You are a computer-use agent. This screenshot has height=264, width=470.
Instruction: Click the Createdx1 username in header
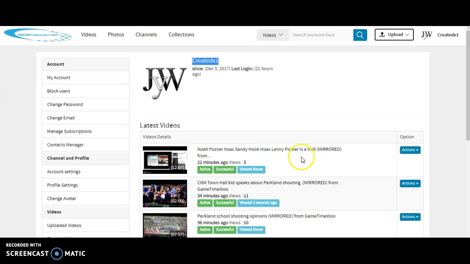pos(448,35)
